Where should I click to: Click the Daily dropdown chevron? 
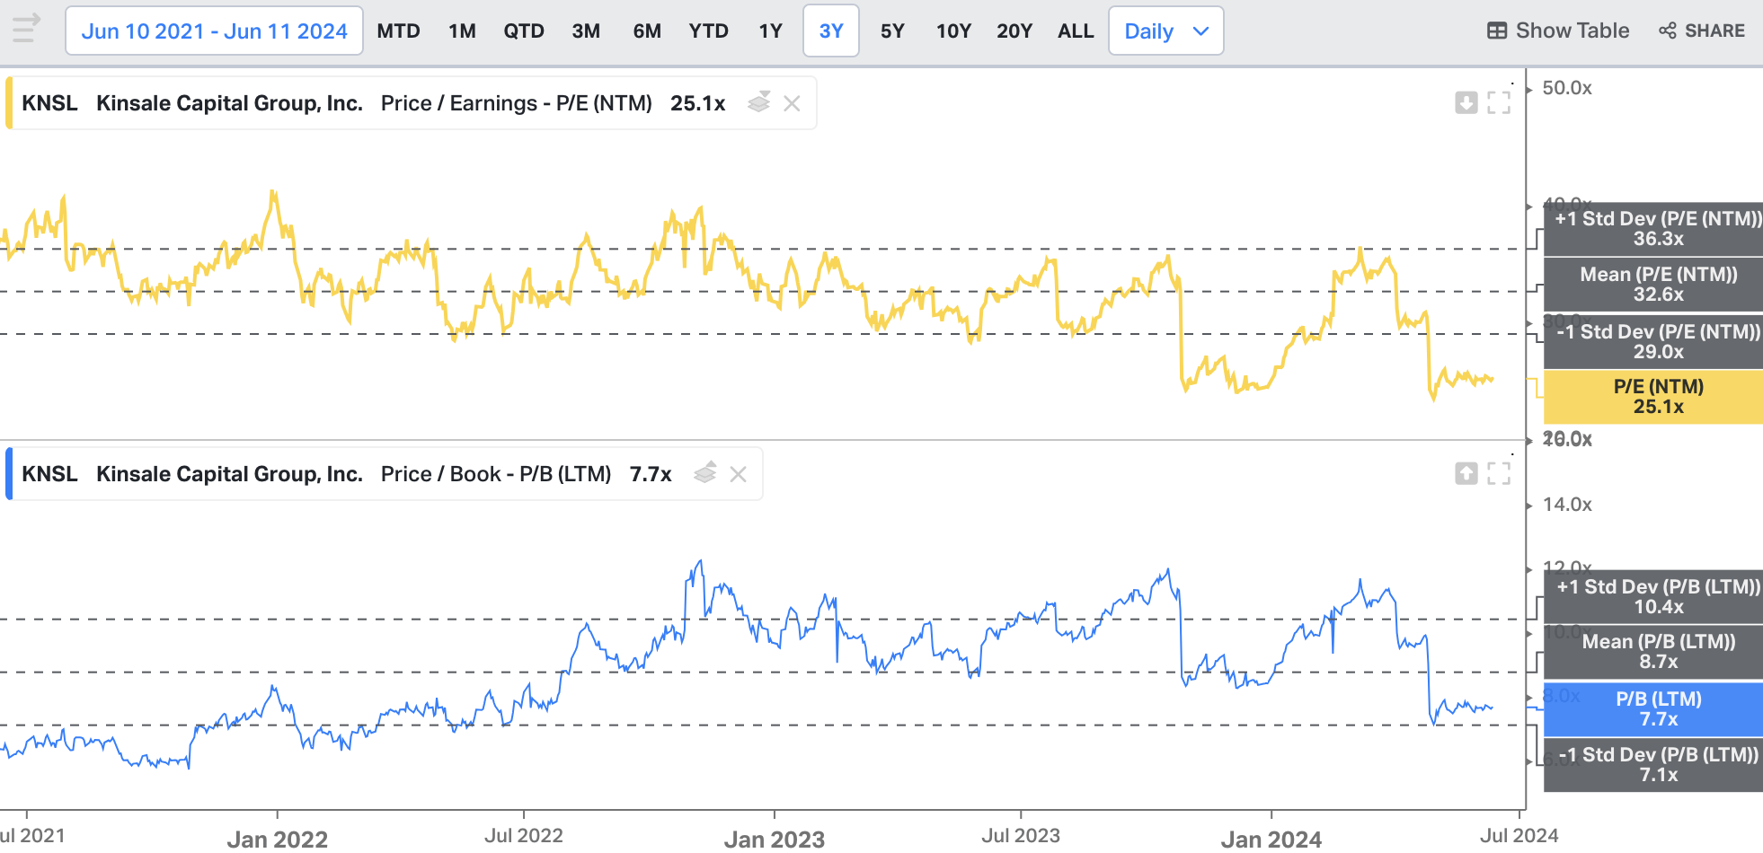(x=1200, y=31)
